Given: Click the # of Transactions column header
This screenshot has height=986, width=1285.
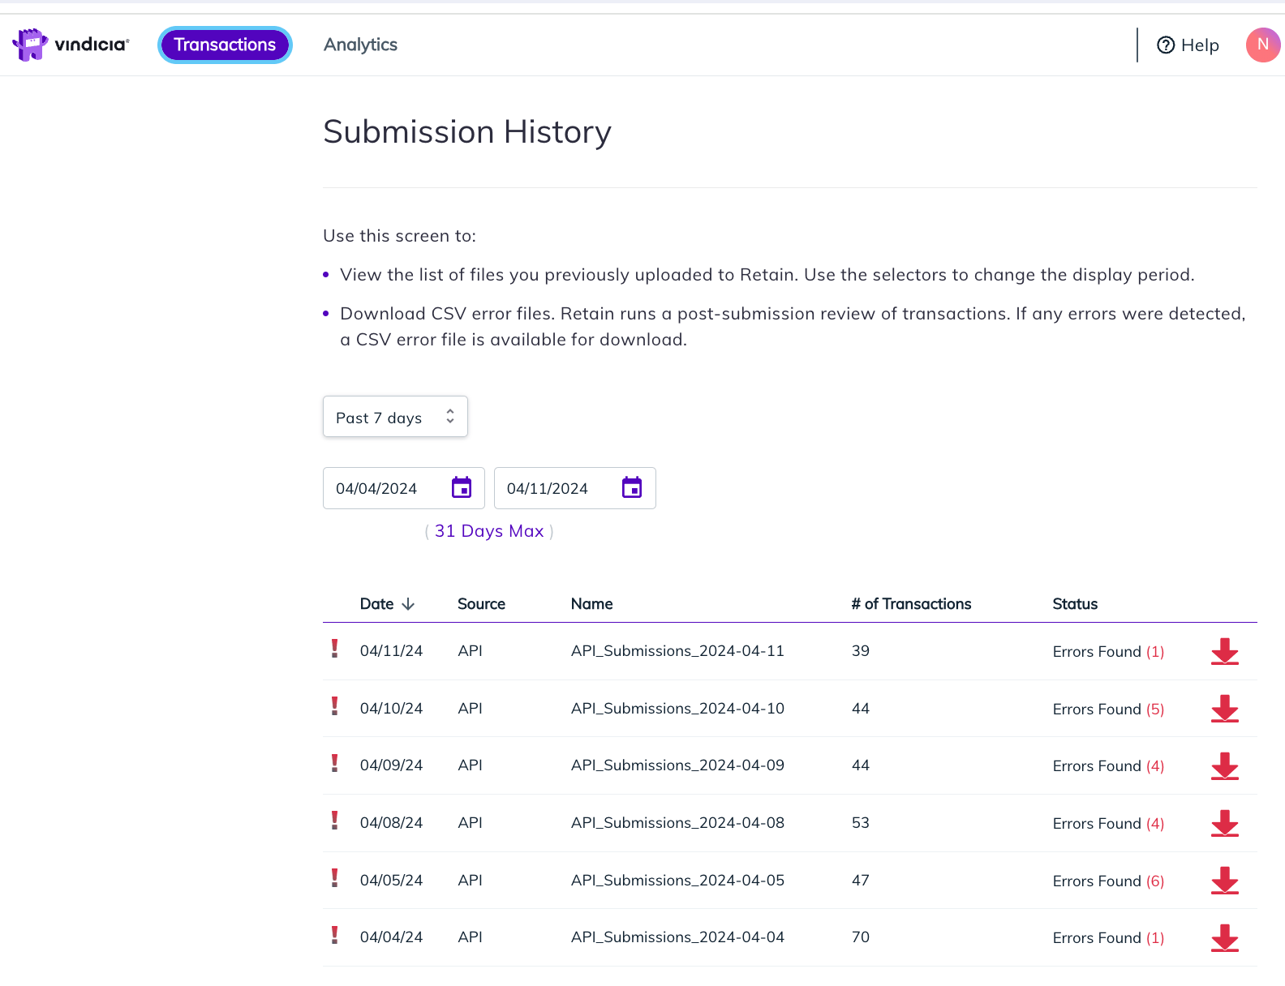Looking at the screenshot, I should 911,604.
